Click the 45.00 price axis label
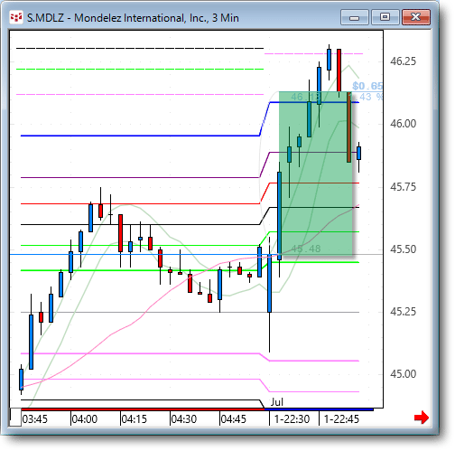The width and height of the screenshot is (455, 451). [403, 374]
